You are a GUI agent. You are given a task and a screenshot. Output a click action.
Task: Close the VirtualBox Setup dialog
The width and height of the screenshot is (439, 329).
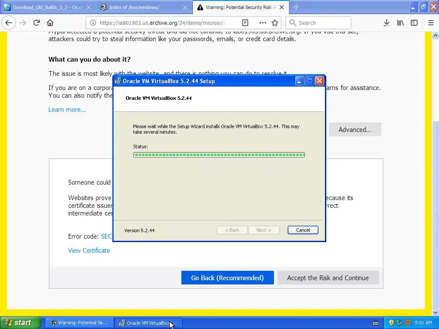[x=319, y=81]
